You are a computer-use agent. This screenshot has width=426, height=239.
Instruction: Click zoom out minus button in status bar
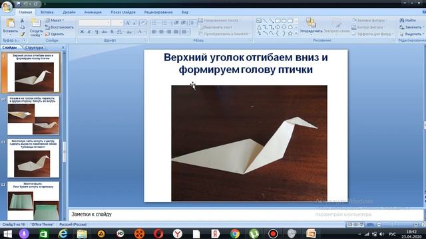379,224
